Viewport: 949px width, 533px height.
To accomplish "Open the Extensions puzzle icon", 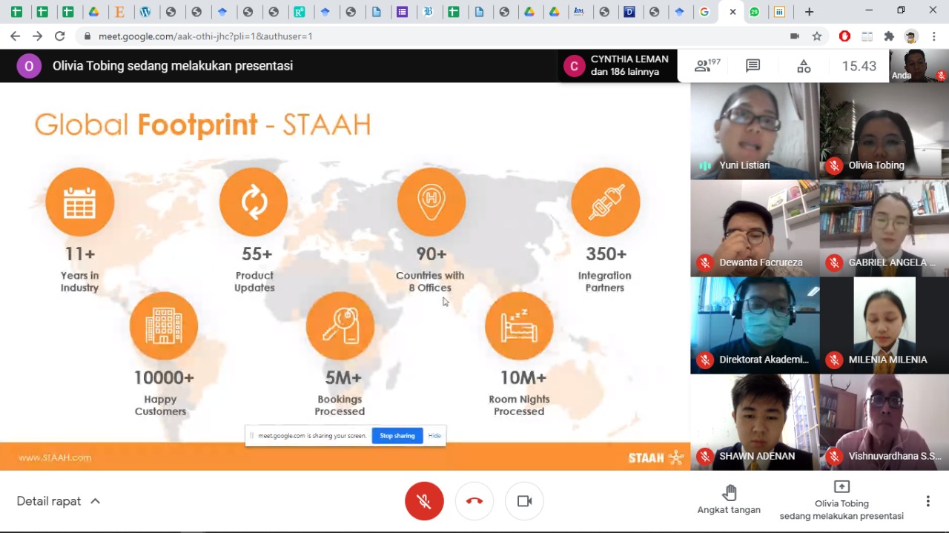I will (889, 36).
